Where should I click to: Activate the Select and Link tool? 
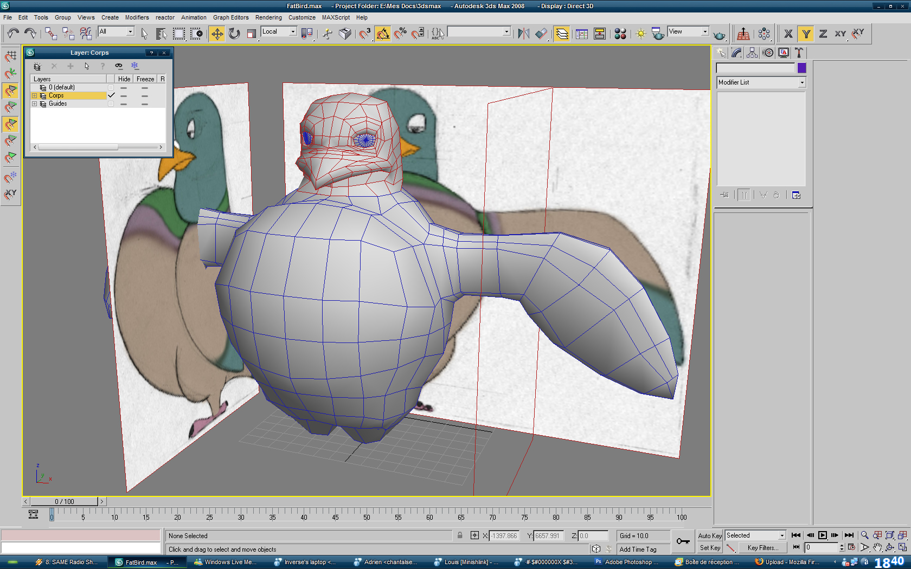[x=51, y=34]
